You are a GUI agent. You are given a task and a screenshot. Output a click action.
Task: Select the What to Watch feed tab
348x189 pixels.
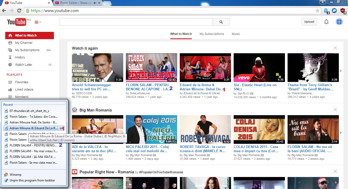tap(181, 34)
